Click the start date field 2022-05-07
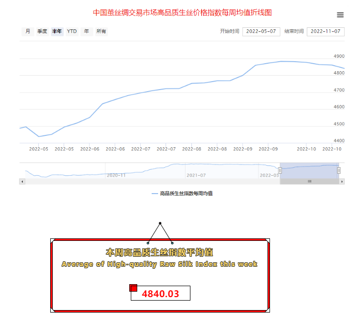The height and width of the screenshot is (321, 358). [262, 31]
